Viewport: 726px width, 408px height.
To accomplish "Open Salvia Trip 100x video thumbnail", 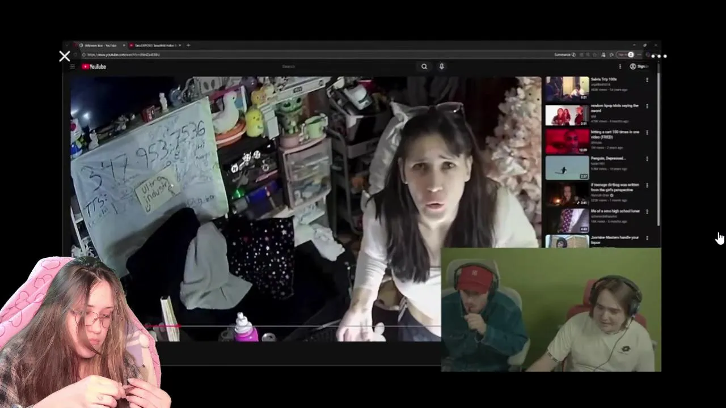I will 567,88.
